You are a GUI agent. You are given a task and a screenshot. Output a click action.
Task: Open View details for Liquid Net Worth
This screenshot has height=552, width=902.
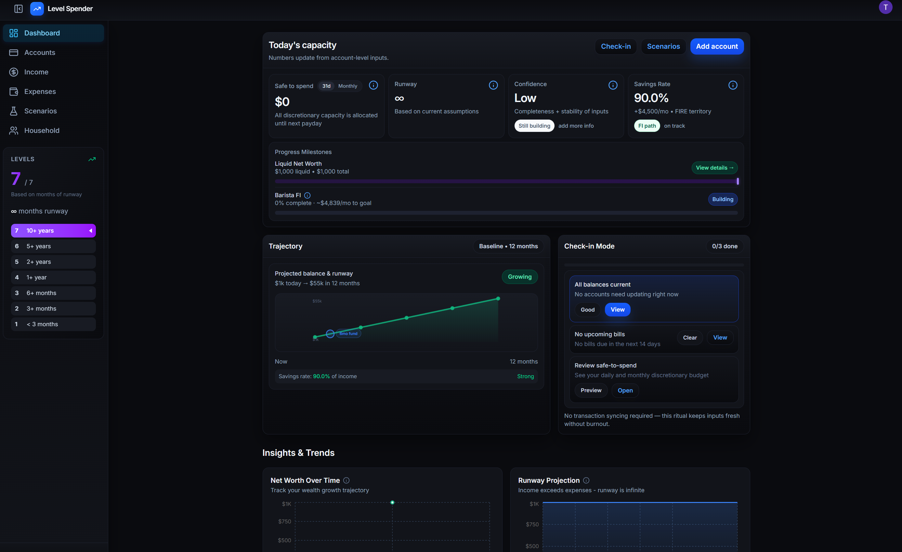714,168
